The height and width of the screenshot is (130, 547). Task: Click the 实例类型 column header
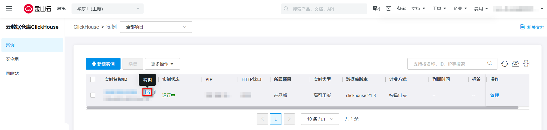click(x=322, y=79)
